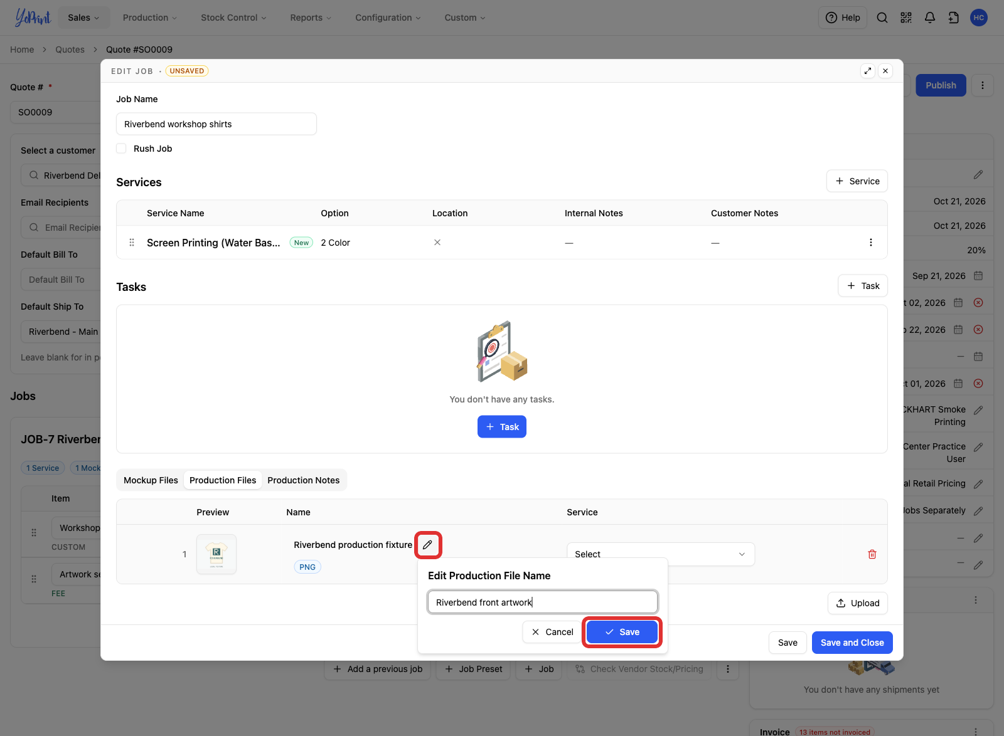The width and height of the screenshot is (1004, 736).
Task: Open the QR code scanner icon
Action: (x=905, y=18)
